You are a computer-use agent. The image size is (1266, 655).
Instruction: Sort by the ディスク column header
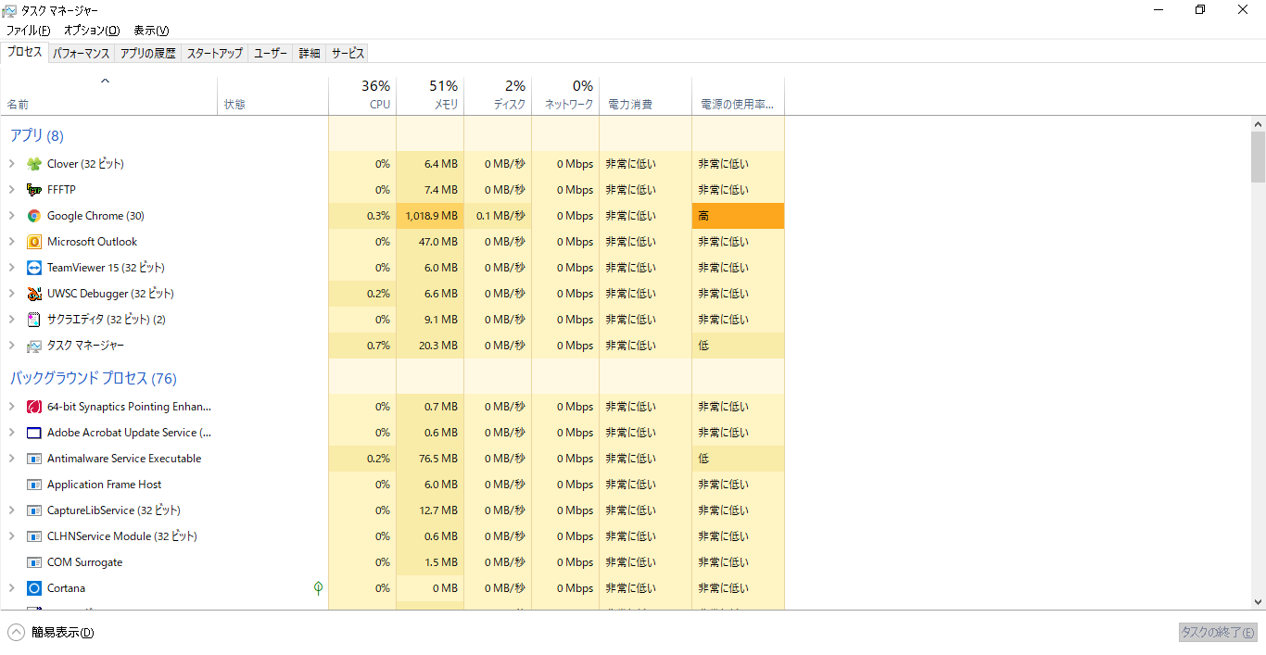pyautogui.click(x=498, y=95)
